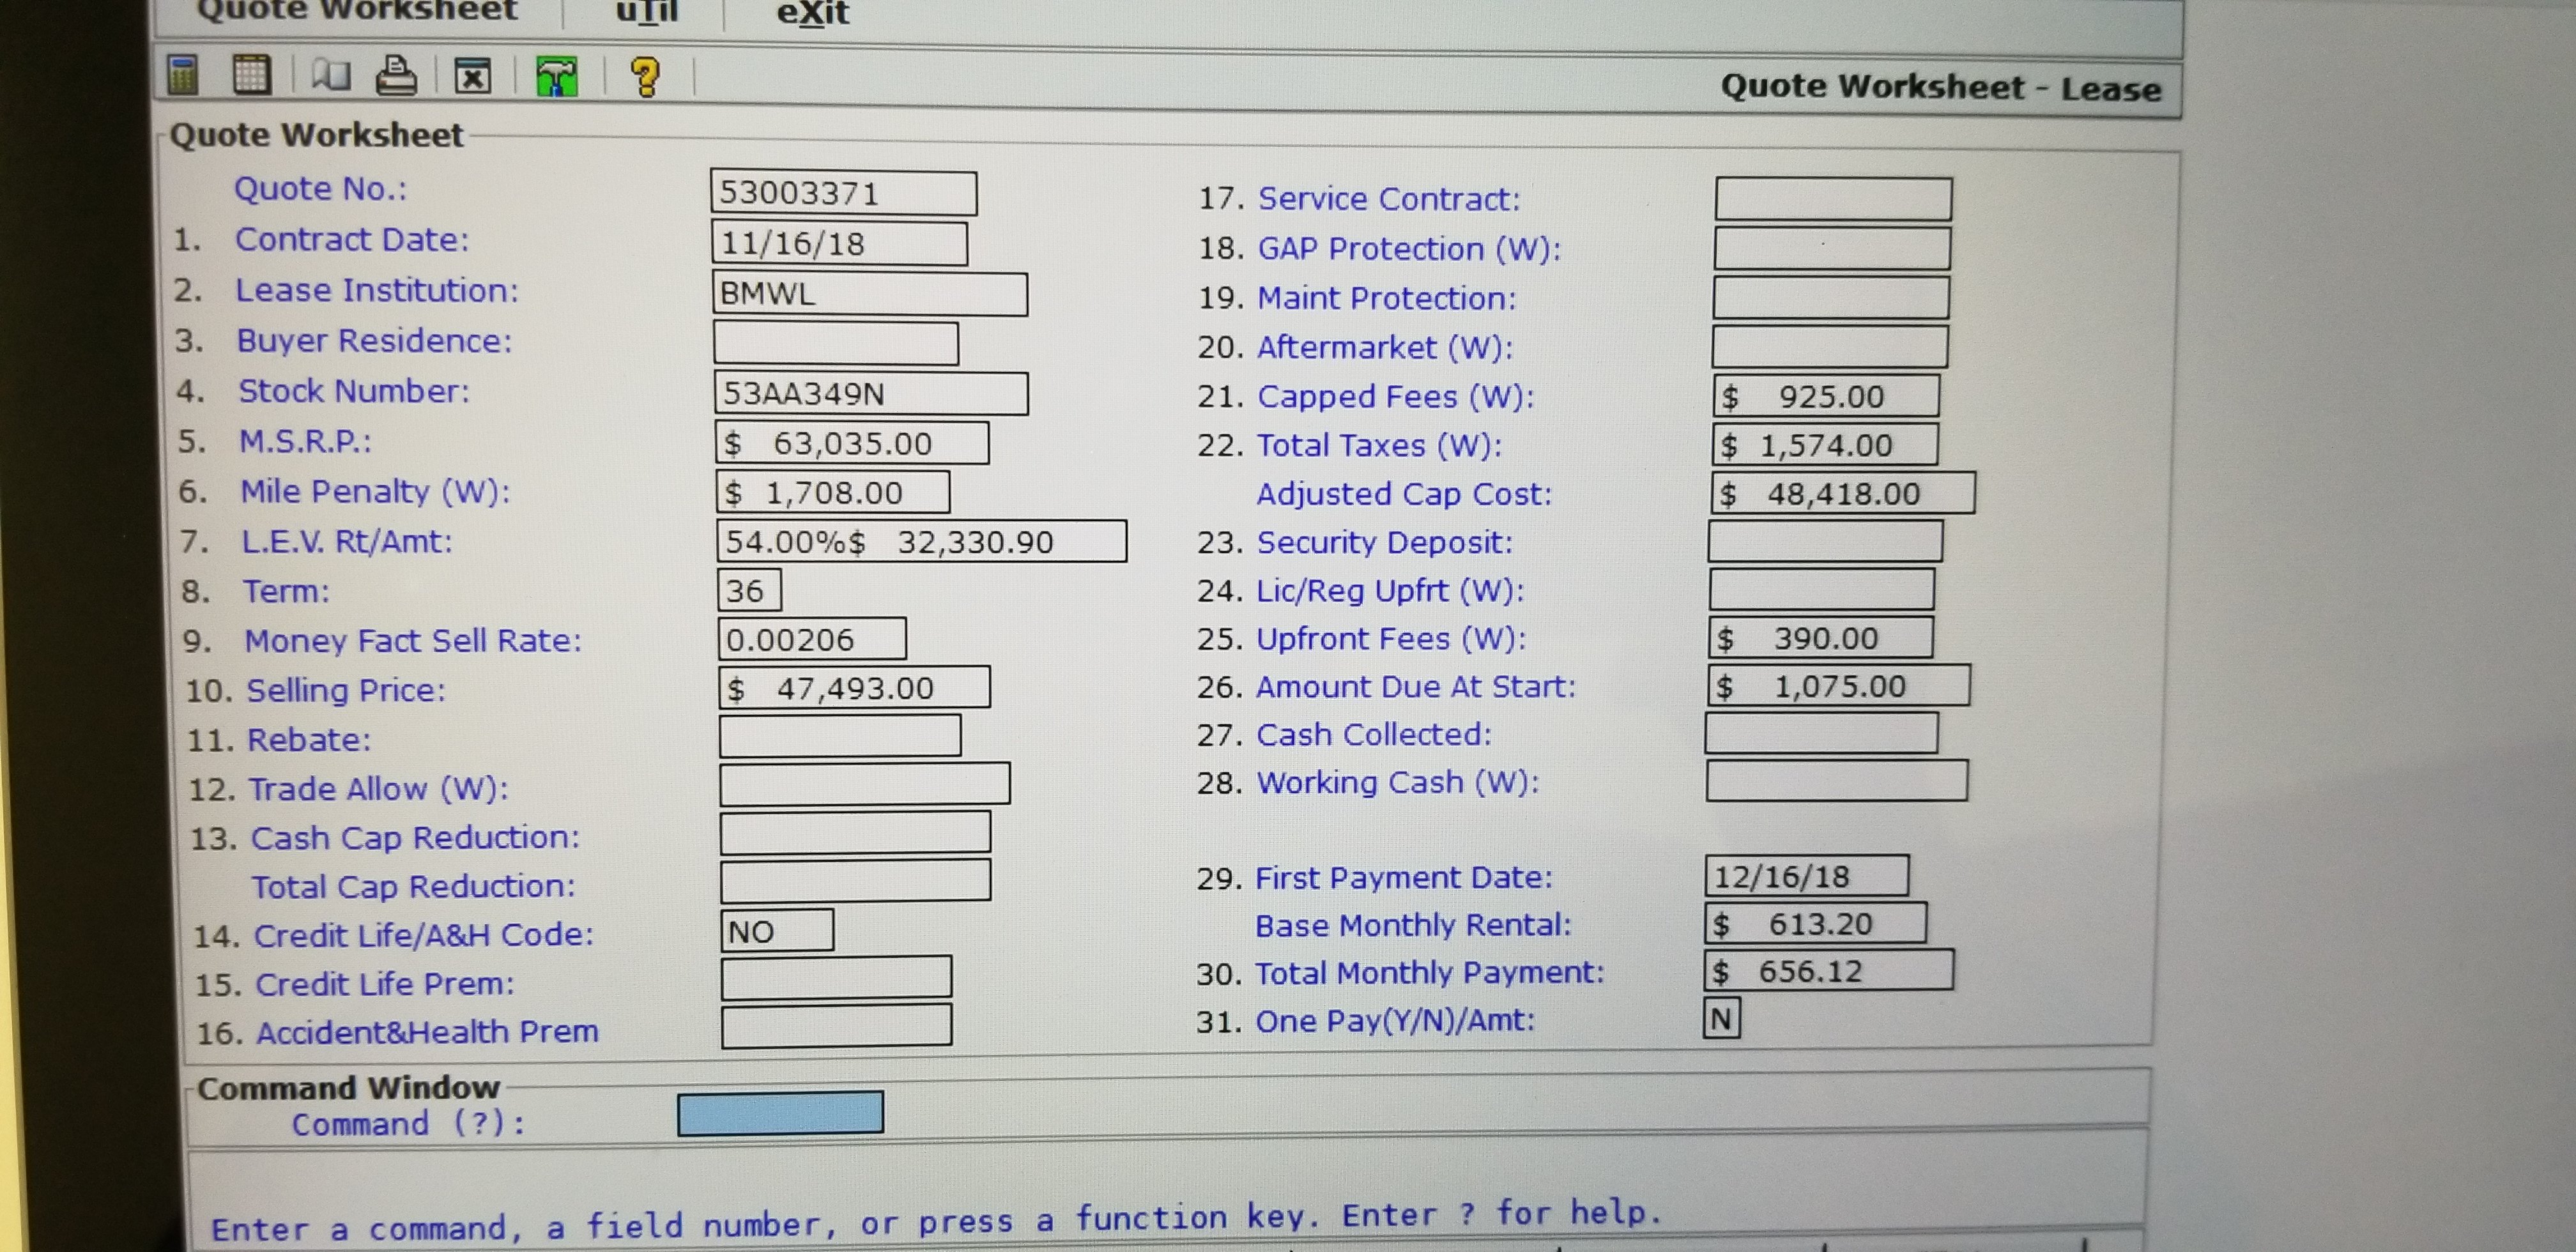
Task: Open the uTil menu
Action: [646, 12]
